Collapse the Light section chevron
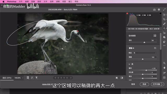 129,64
